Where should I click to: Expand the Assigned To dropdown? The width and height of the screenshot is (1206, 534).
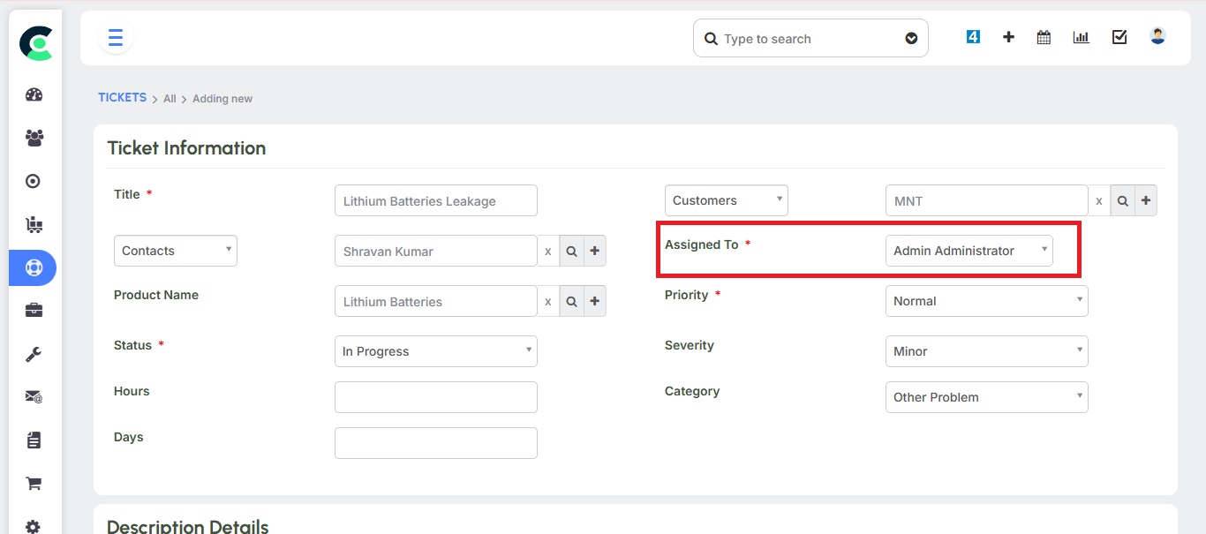[969, 251]
